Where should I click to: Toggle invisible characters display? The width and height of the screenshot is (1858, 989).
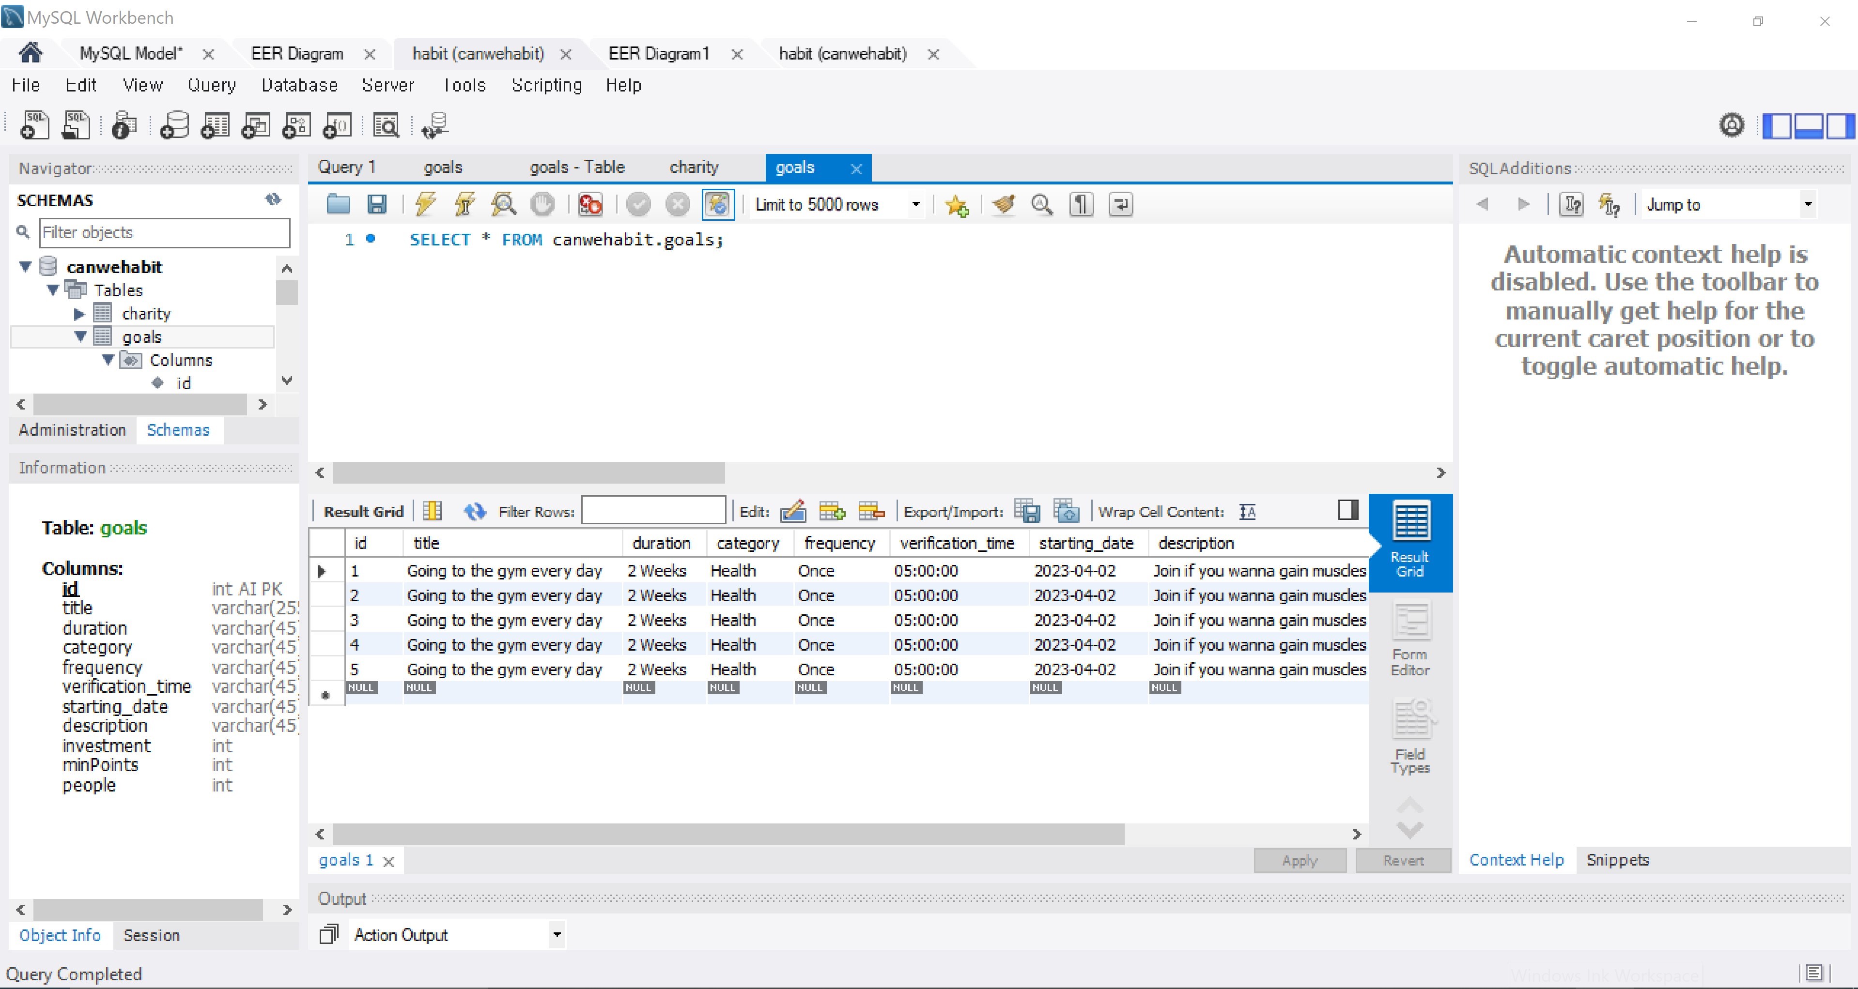coord(1081,205)
